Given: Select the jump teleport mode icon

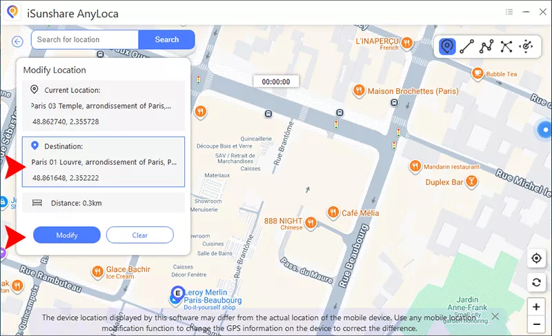Looking at the screenshot, I should [x=506, y=46].
